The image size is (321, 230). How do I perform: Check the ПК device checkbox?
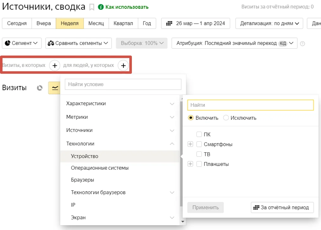(x=199, y=134)
